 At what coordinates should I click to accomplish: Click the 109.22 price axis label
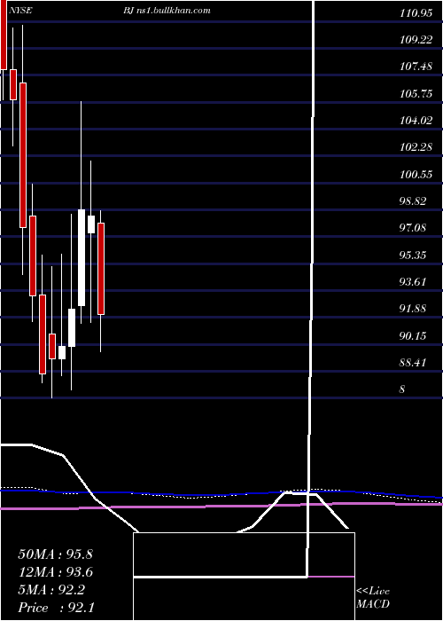[416, 40]
